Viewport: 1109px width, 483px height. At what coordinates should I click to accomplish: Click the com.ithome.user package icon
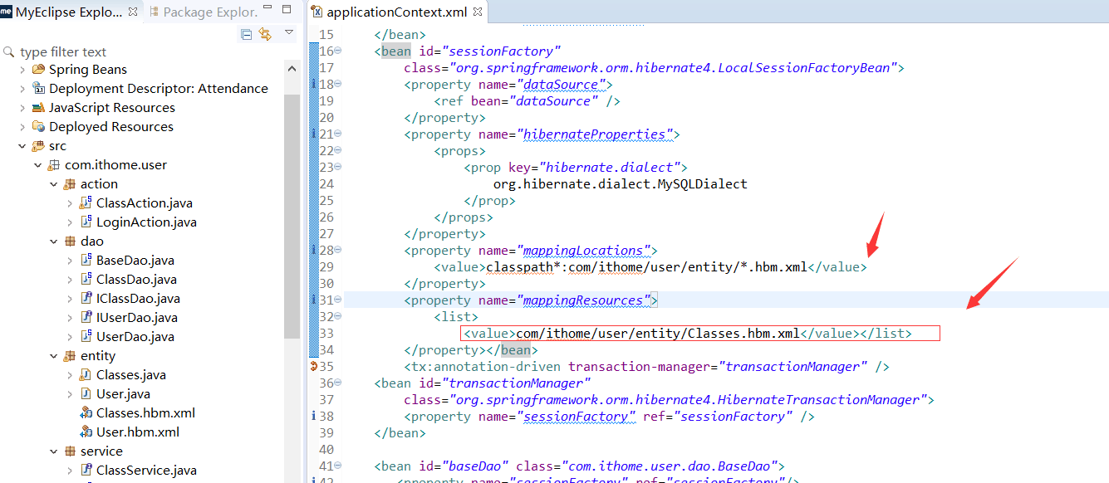pyautogui.click(x=53, y=165)
